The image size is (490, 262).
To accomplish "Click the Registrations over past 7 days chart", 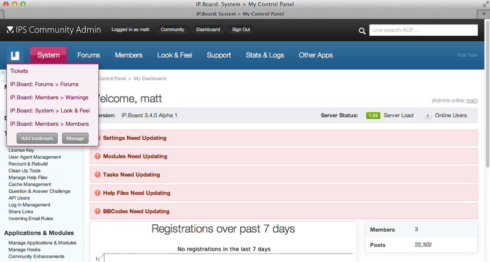I will coord(223,242).
